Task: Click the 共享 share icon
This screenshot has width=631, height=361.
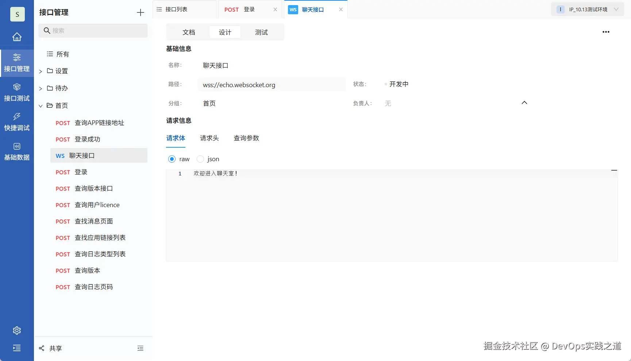Action: (42, 348)
